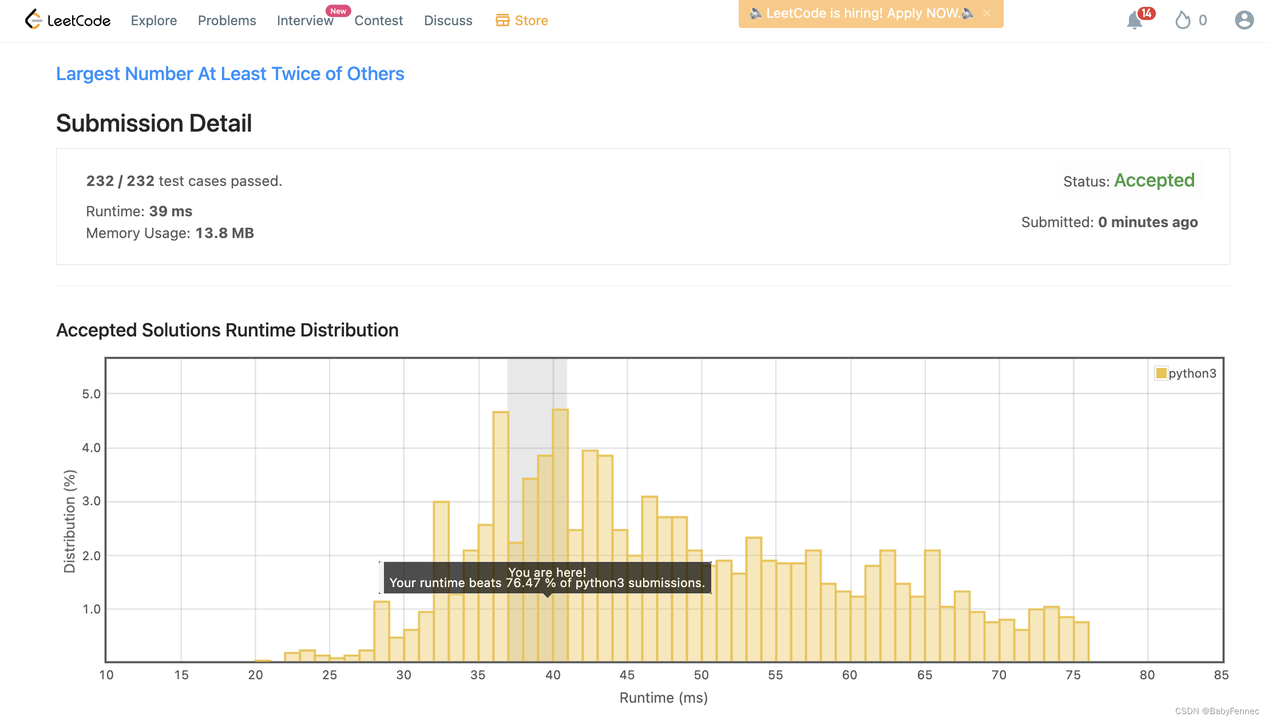Image resolution: width=1268 pixels, height=721 pixels.
Task: Click the hiring Apply NOW banner text
Action: (863, 13)
